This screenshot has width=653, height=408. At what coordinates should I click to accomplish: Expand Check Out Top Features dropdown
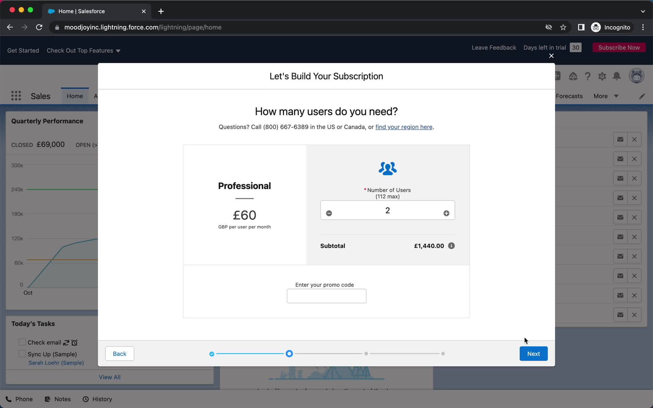[x=83, y=50]
